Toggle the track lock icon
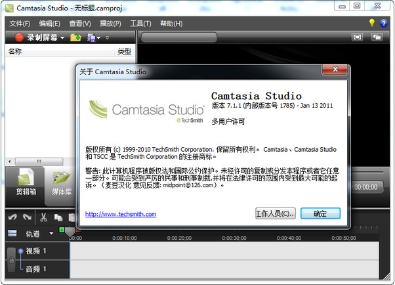 coord(11,259)
